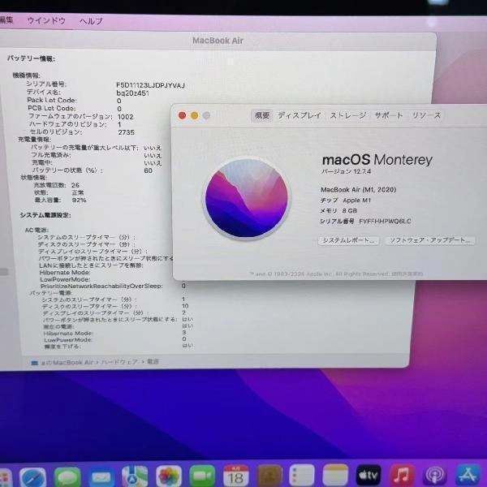This screenshot has width=487, height=487.
Task: Click the macOS Monterey logo image
Action: click(247, 198)
